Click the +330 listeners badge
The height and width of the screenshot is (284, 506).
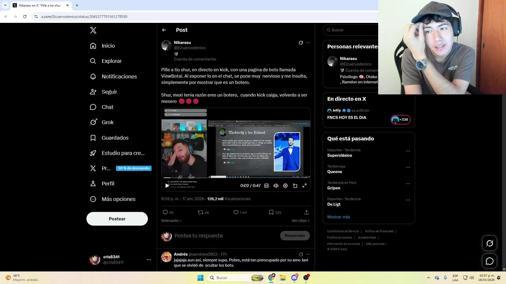pos(400,120)
